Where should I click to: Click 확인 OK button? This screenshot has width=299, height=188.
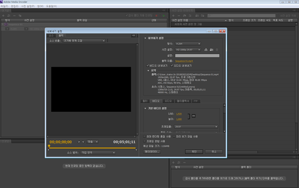pos(194,151)
